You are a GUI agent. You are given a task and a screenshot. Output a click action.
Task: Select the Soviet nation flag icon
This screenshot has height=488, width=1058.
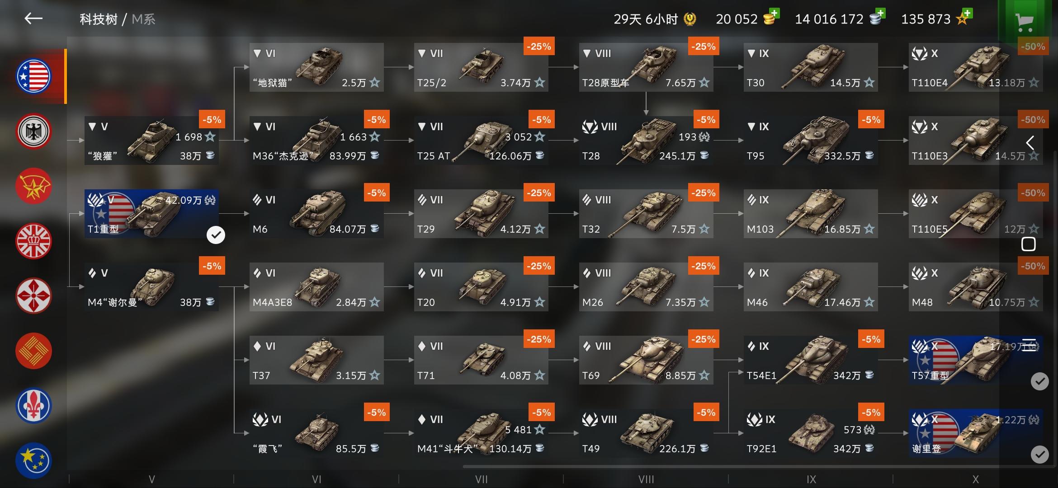tap(34, 186)
